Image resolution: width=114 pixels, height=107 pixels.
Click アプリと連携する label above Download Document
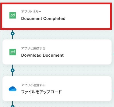(x=33, y=48)
